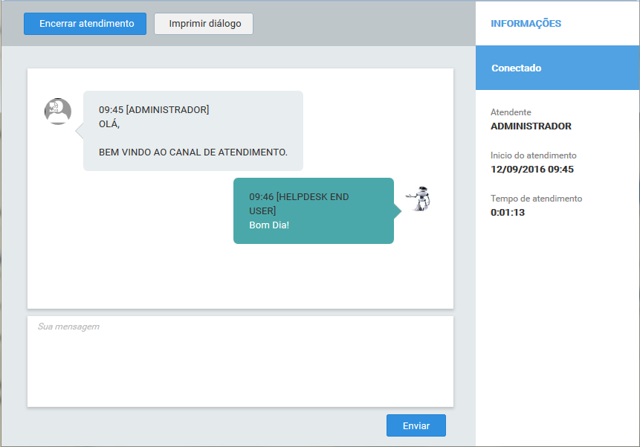Click the Encerrar atendimento button
Viewport: 640px width, 447px height.
click(84, 23)
